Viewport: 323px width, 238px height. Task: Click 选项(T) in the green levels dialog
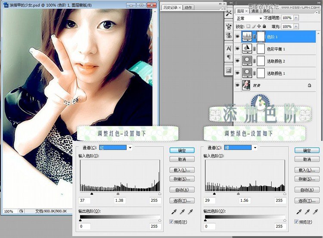click(307, 200)
